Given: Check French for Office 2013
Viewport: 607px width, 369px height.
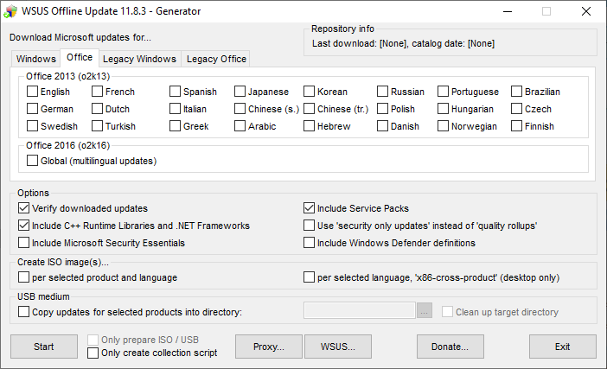Looking at the screenshot, I should (x=97, y=92).
